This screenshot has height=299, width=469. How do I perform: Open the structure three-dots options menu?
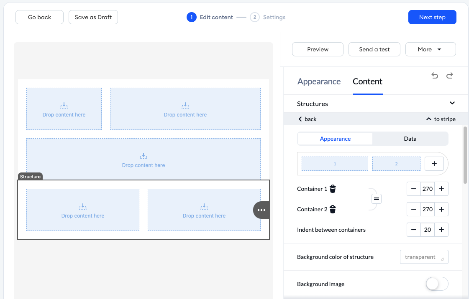click(x=261, y=210)
